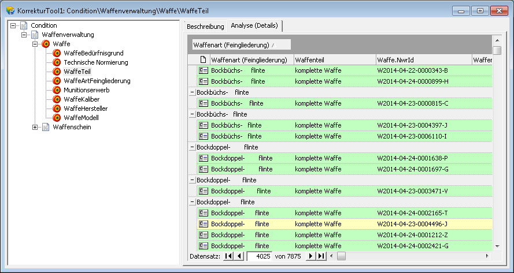Switch to the Beschreibung tab
This screenshot has height=273, width=514.
click(205, 27)
